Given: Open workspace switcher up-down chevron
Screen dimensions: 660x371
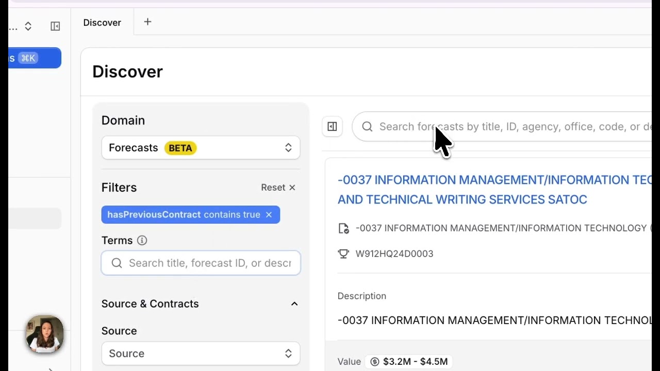Looking at the screenshot, I should click(28, 26).
